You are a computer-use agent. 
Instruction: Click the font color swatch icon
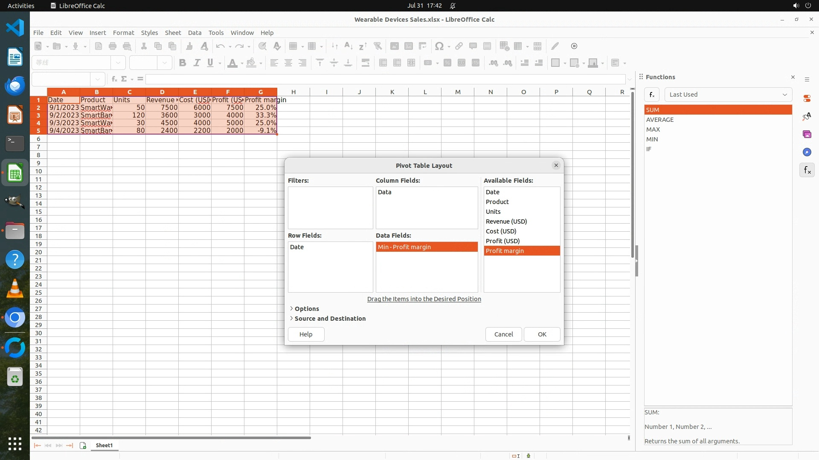point(232,63)
